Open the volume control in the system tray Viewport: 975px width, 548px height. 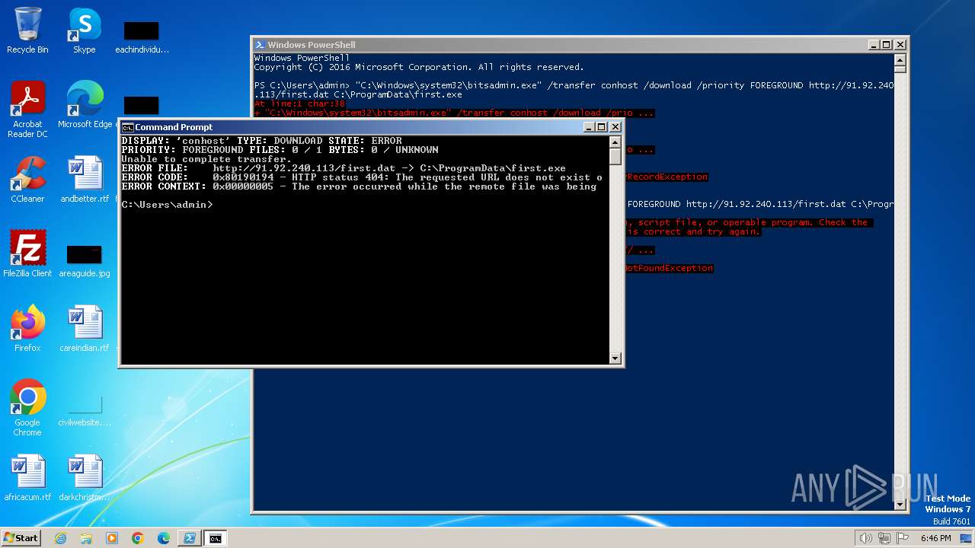866,538
